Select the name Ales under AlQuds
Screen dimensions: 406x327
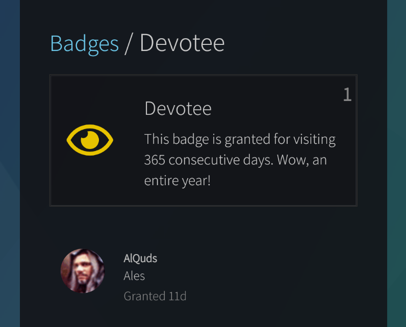click(x=134, y=276)
